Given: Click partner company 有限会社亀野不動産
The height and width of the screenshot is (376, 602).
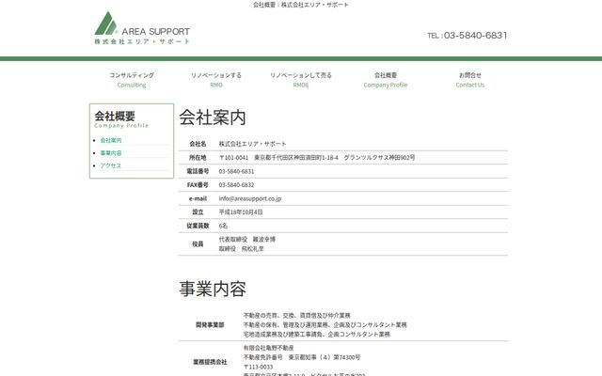Looking at the screenshot, I should tap(268, 348).
